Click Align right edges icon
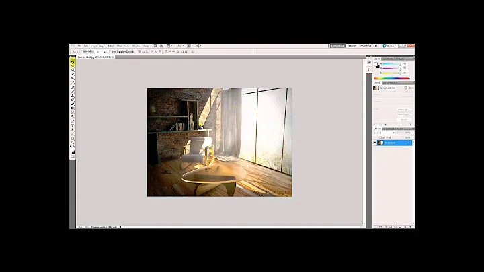Screen dimensions: 484x272 pos(159,52)
